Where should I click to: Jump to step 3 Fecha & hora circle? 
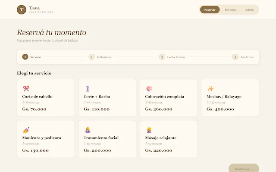coord(162,57)
